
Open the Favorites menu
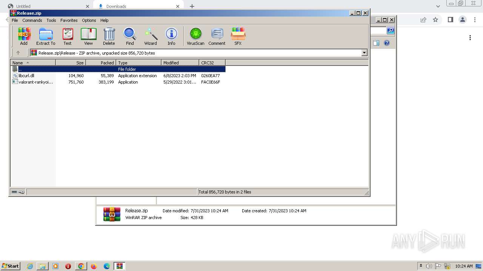[69, 20]
